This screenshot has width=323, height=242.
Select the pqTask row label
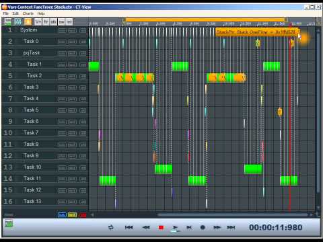(32, 53)
